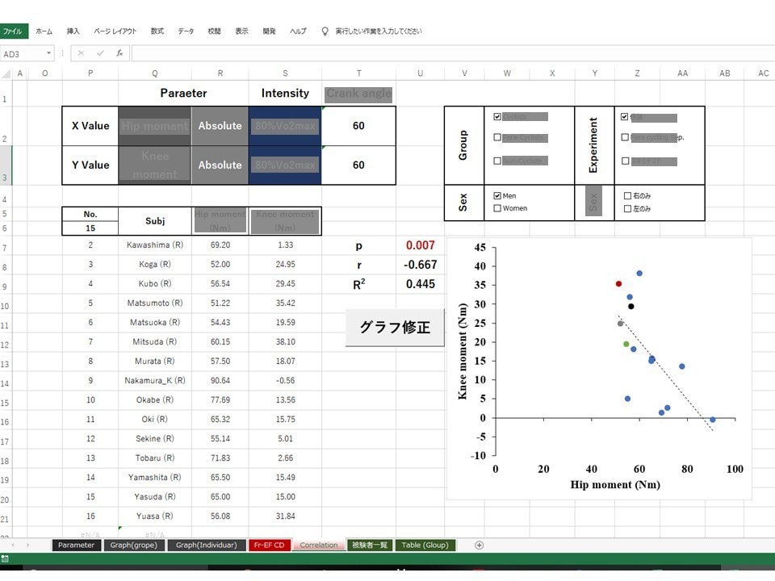Click the lightbulb Tell Me icon

[325, 31]
